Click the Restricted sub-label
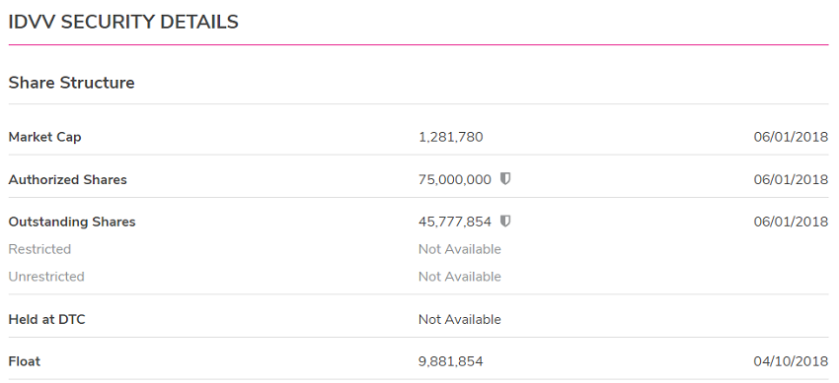Viewport: 839px width, 383px height. point(39,249)
